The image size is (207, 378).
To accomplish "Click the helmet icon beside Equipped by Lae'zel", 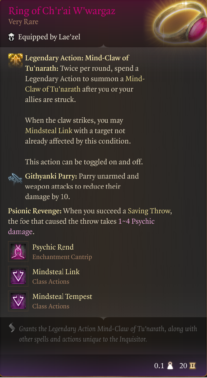I will pyautogui.click(x=11, y=37).
